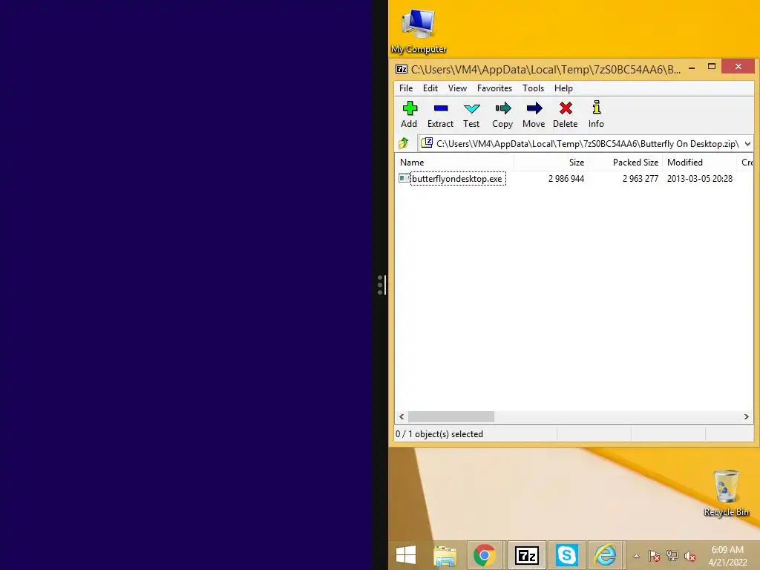
Task: Open the Help menu
Action: click(563, 88)
